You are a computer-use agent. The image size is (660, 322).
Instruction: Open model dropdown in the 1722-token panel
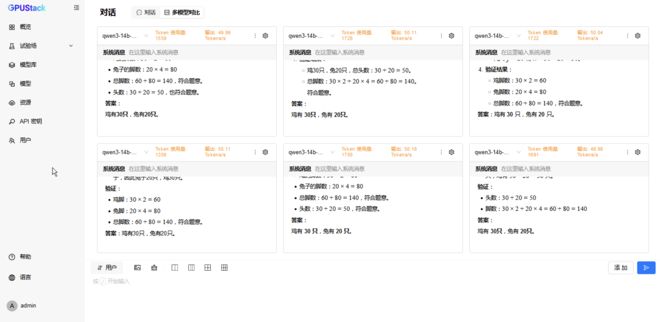tap(498, 36)
